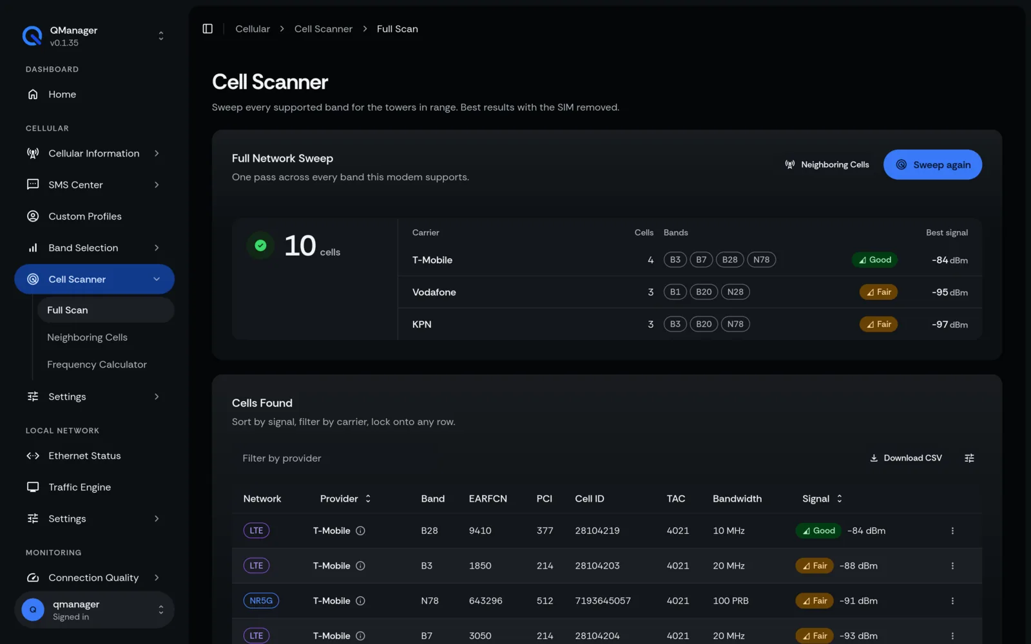Open row actions for cell 28104219

point(952,531)
